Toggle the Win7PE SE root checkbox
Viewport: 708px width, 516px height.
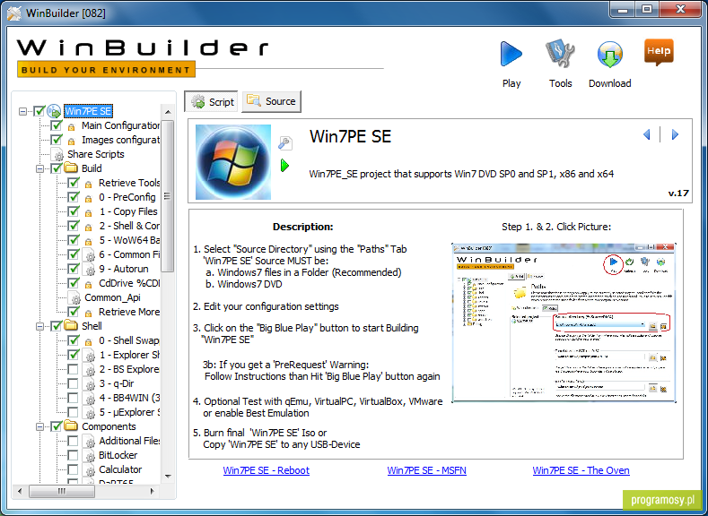click(x=39, y=111)
